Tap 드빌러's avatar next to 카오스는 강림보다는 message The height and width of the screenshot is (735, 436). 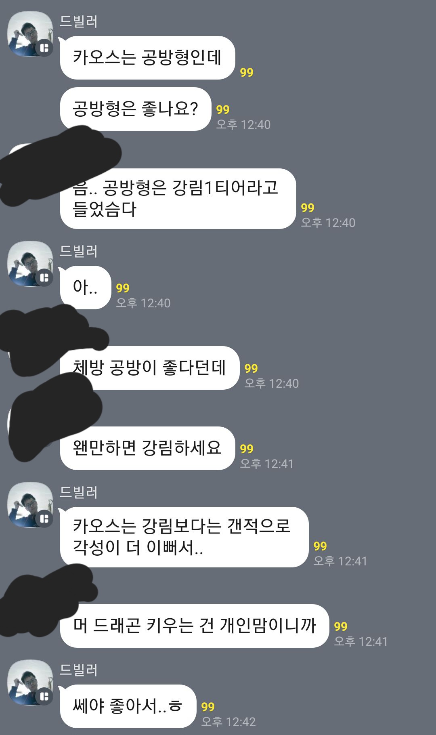pos(30,505)
